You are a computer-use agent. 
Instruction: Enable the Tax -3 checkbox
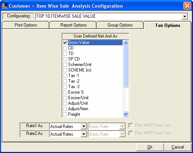coord(65,87)
